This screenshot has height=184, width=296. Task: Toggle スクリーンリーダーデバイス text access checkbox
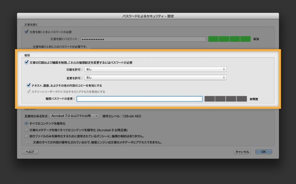(x=29, y=92)
